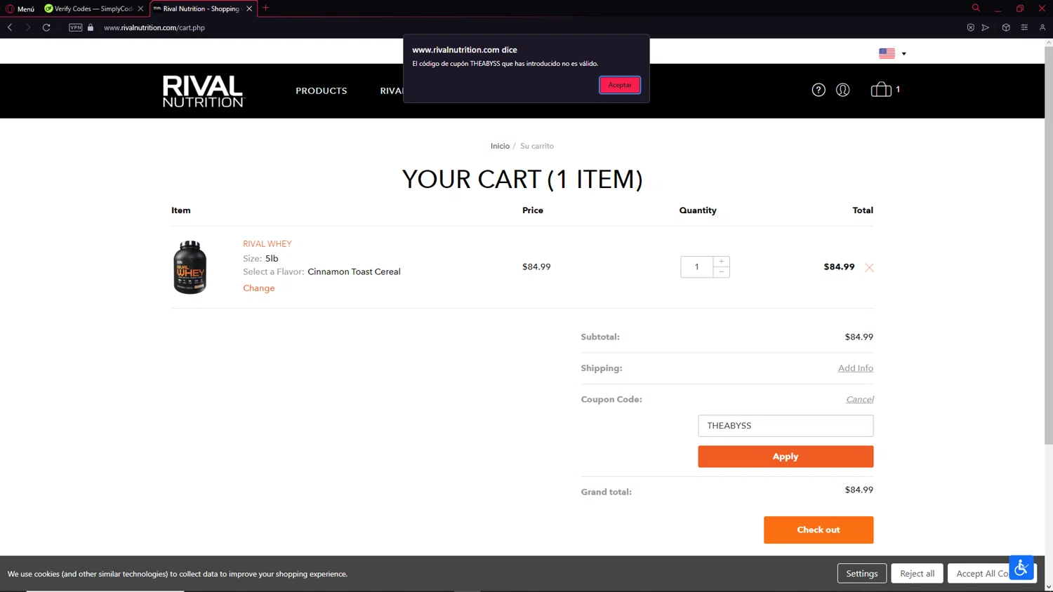Open cookie Settings

tap(861, 574)
